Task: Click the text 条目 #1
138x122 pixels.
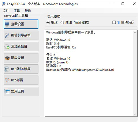Action: click(51, 55)
